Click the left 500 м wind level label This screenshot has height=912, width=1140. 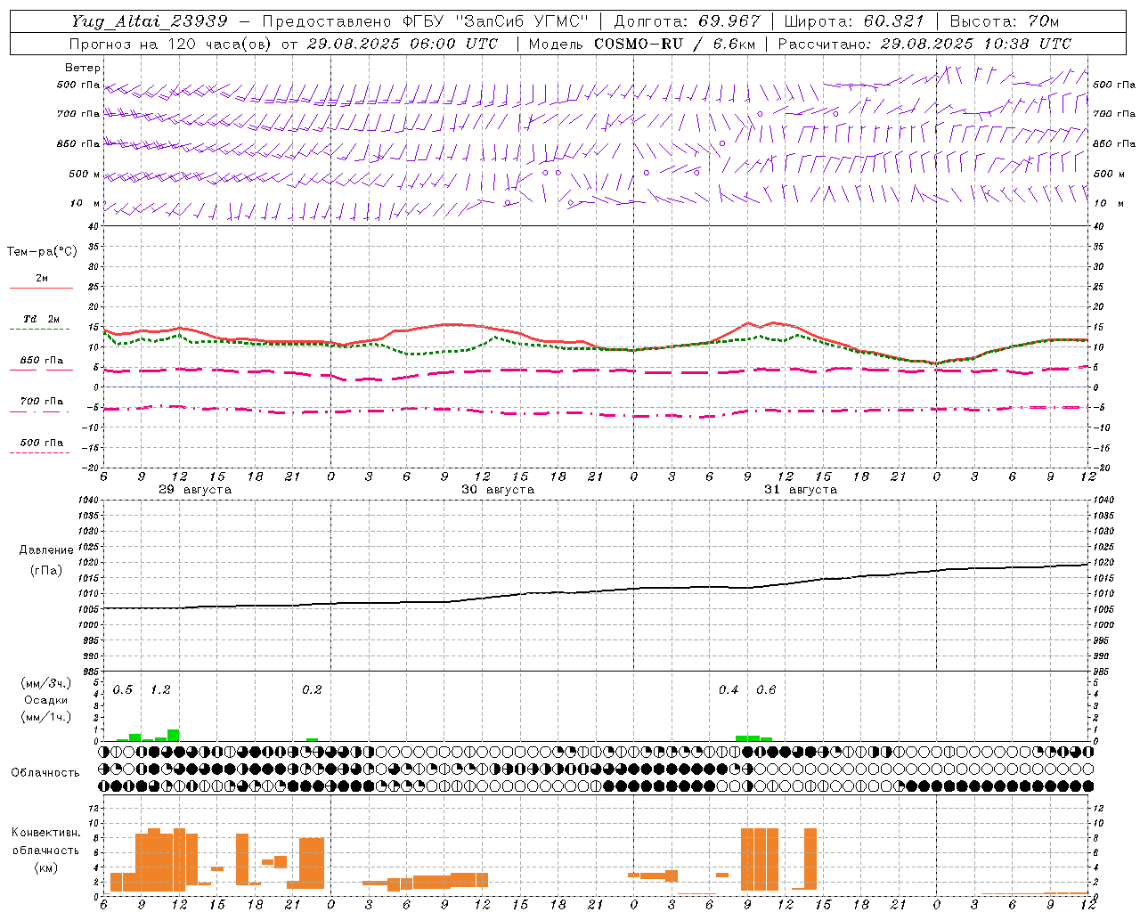(x=79, y=174)
